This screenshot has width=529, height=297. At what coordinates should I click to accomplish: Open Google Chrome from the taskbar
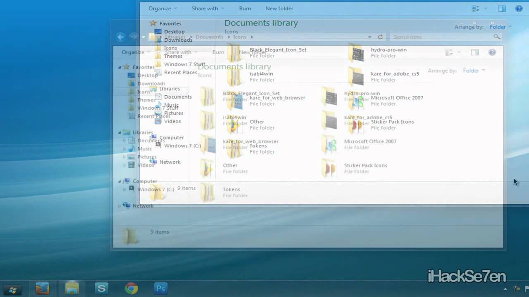point(131,288)
